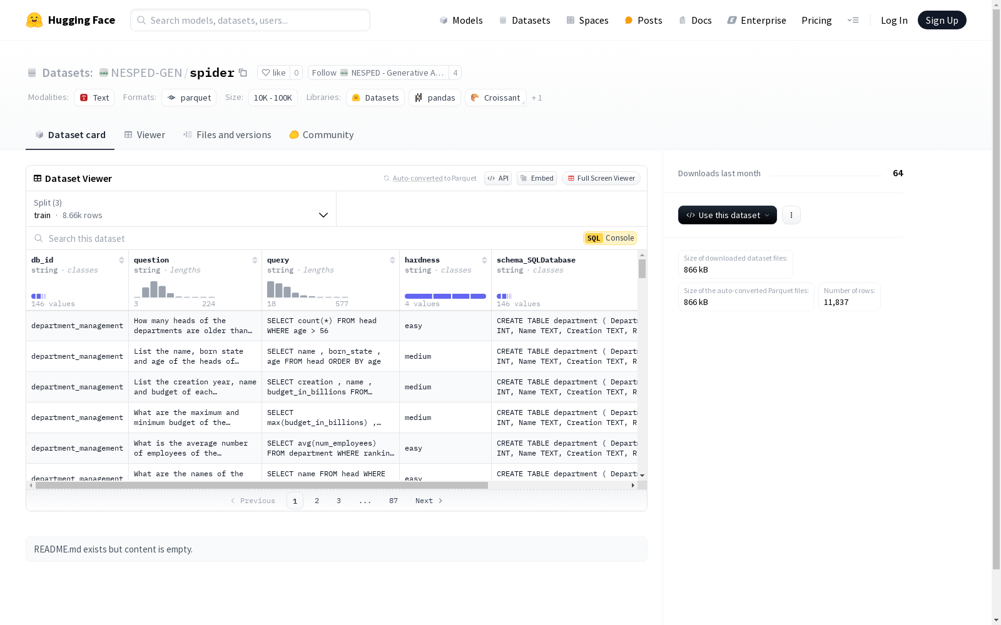Click Previous page
Image resolution: width=1001 pixels, height=625 pixels.
(253, 501)
